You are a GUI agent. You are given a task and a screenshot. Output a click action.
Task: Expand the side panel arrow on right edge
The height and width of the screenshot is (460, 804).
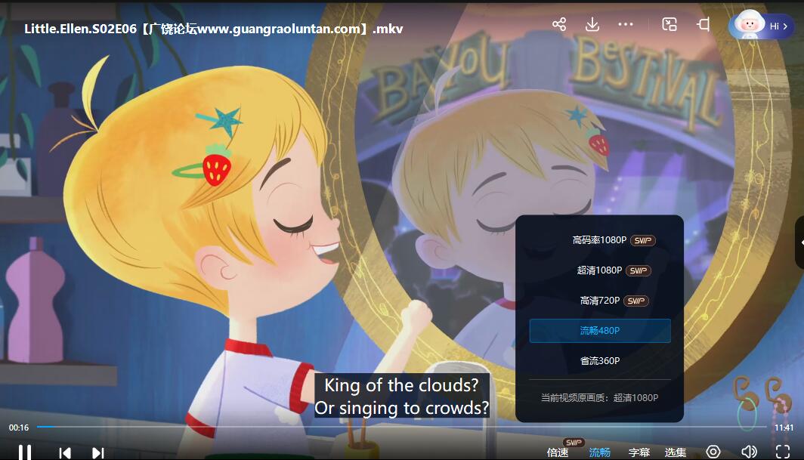tap(800, 242)
